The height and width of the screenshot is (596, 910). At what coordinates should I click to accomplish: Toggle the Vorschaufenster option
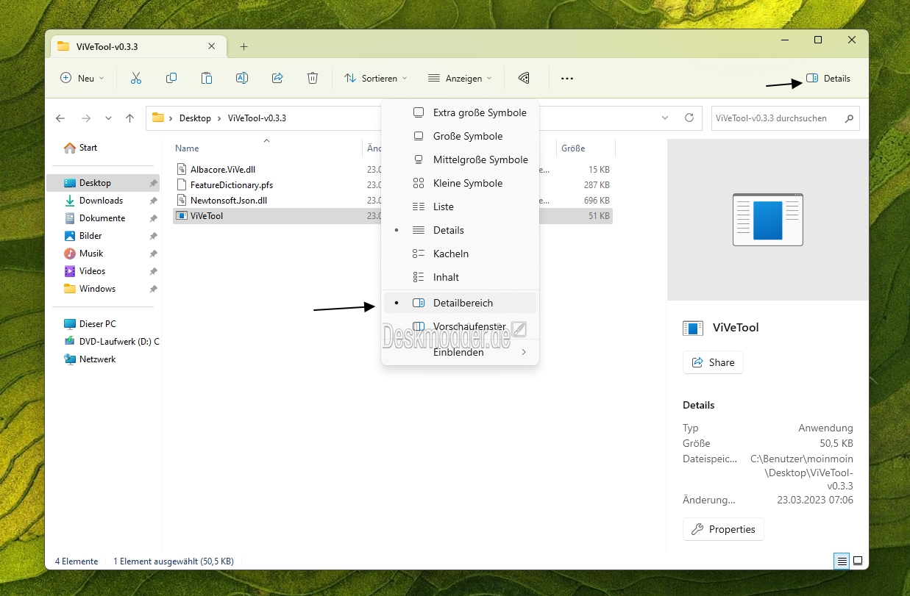[460, 326]
